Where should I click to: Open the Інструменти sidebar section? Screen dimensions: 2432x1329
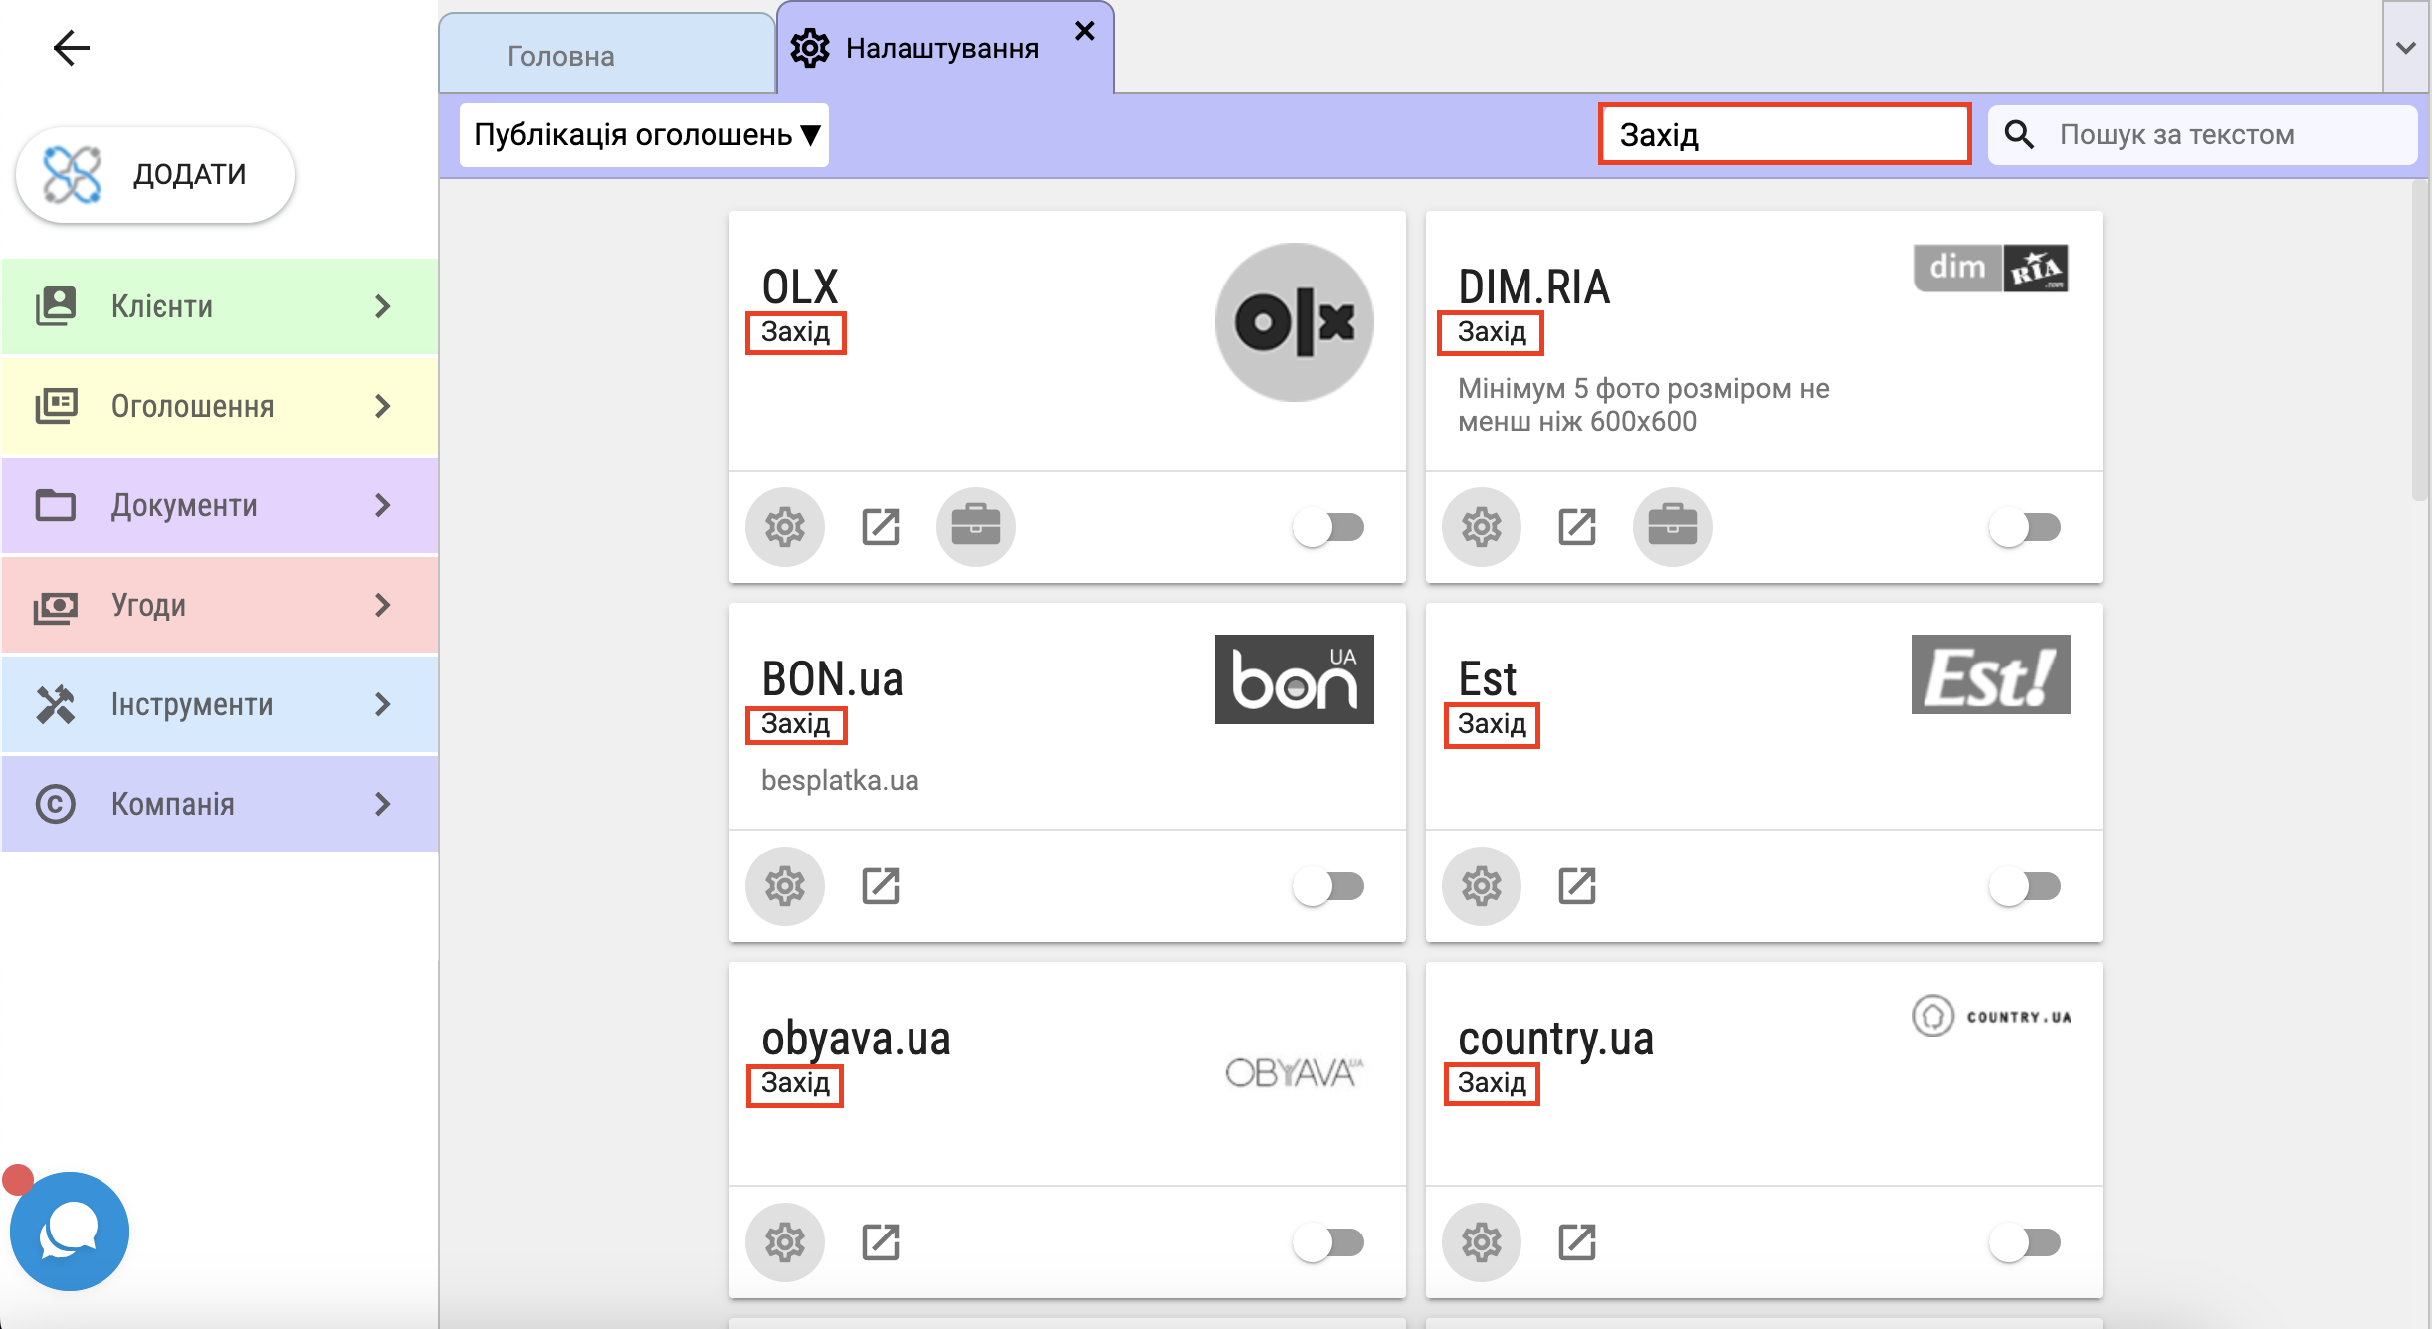(219, 704)
